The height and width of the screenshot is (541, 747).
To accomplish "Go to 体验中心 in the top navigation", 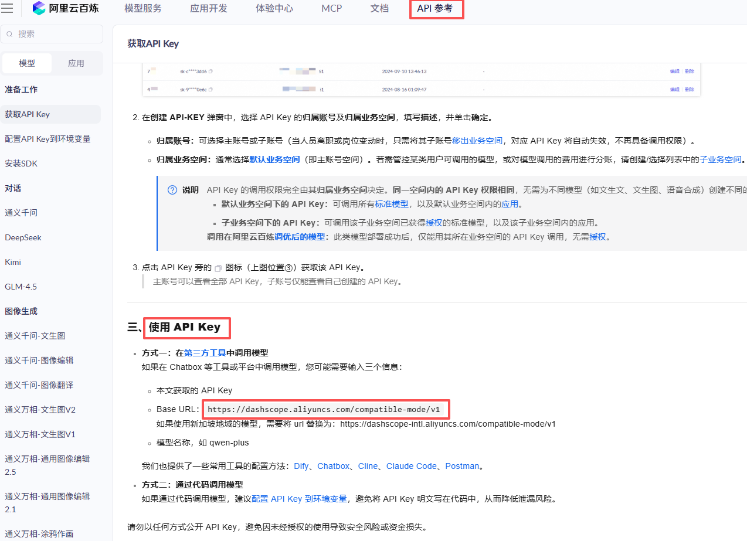I will click(x=274, y=9).
